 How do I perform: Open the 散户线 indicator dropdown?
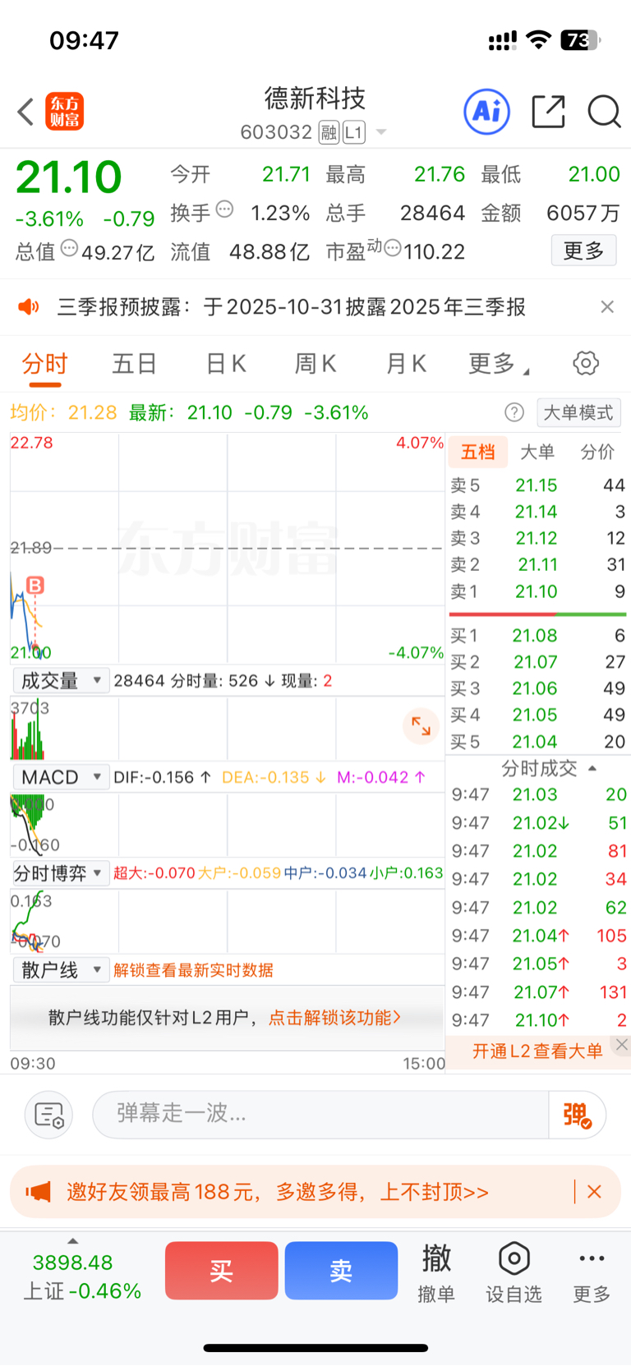61,970
